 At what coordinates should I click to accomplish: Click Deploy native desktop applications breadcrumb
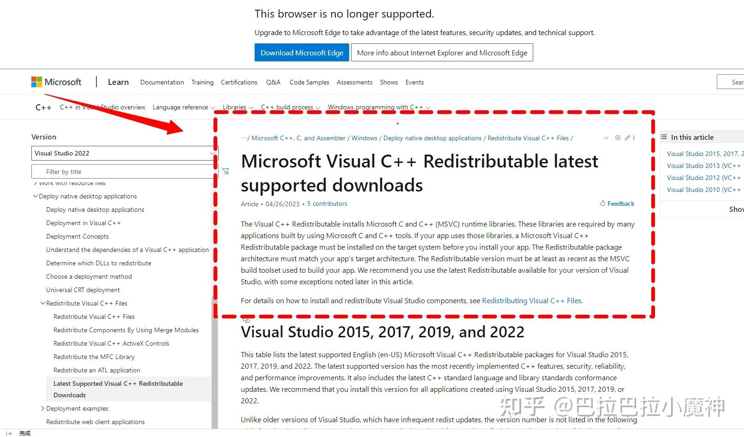pyautogui.click(x=432, y=138)
